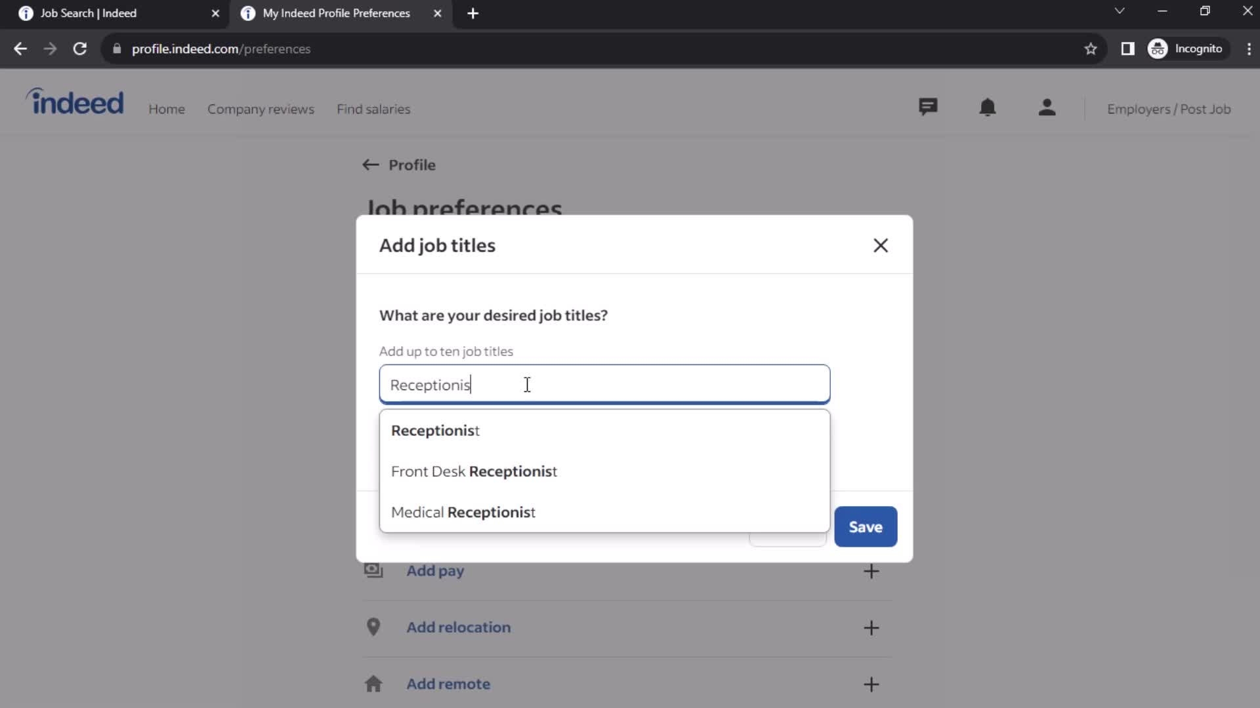Click the Employers Post Job button

(x=1169, y=109)
